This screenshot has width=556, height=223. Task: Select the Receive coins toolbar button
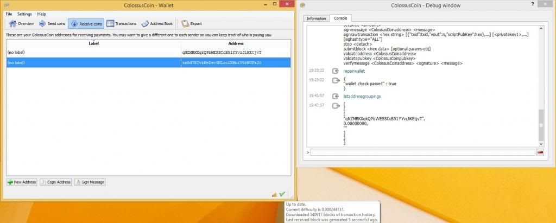pos(86,24)
